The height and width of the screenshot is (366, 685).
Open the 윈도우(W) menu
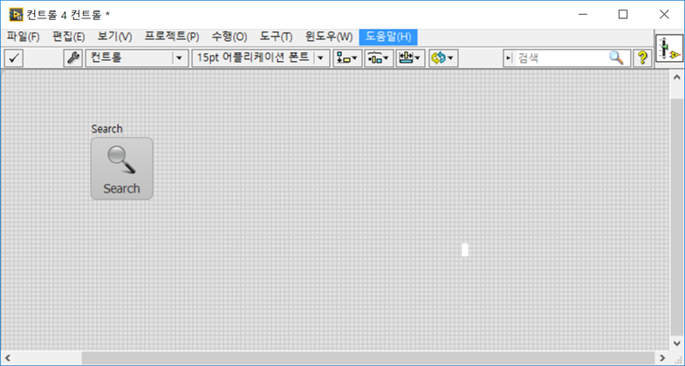point(328,37)
